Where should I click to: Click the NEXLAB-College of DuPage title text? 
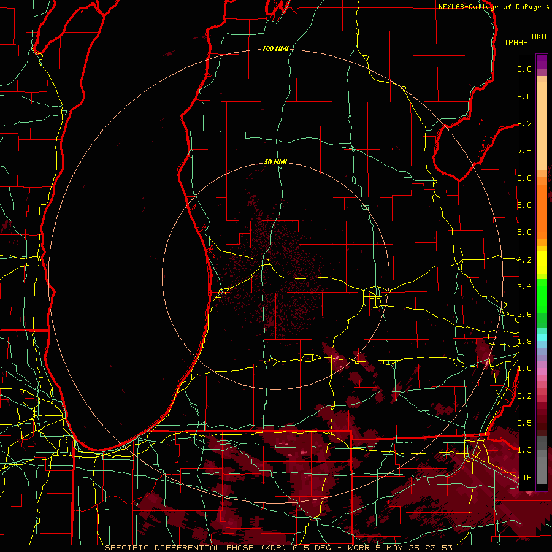(489, 7)
